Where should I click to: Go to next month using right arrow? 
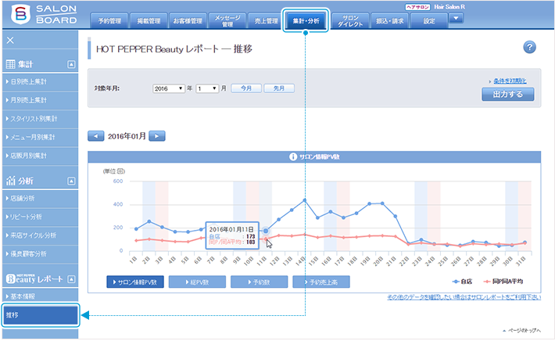tap(157, 135)
